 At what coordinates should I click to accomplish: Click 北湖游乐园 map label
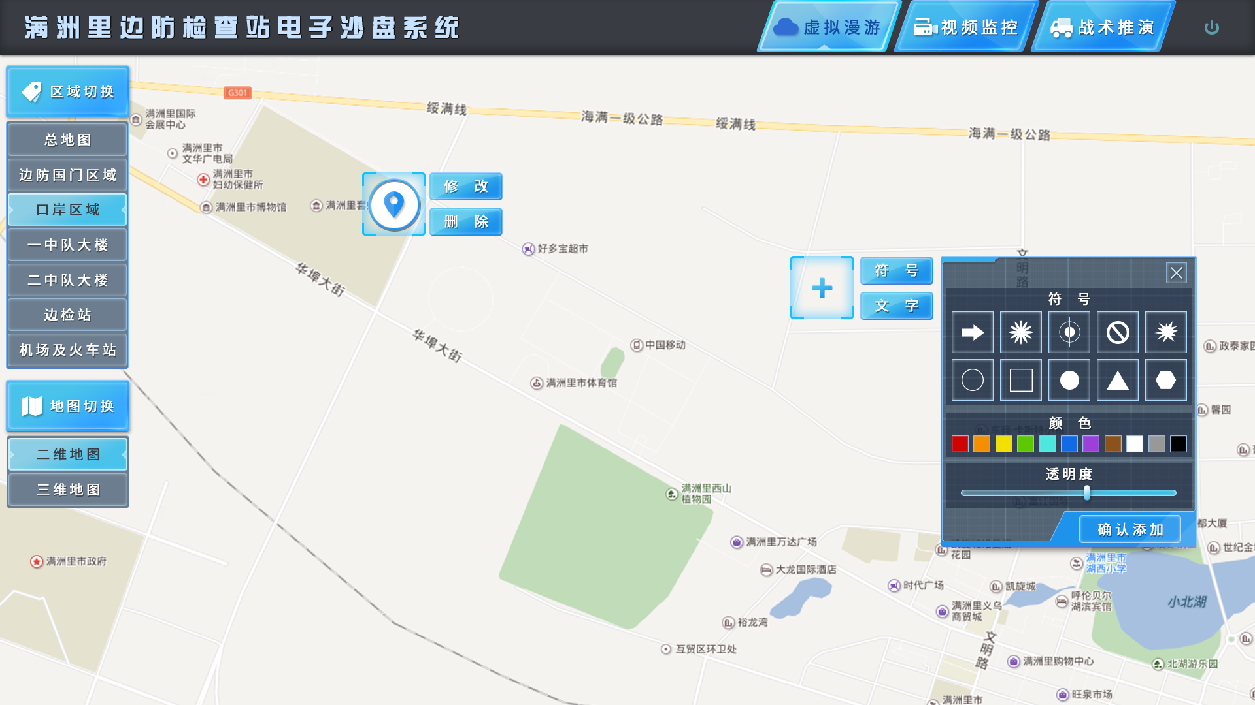tap(1193, 664)
